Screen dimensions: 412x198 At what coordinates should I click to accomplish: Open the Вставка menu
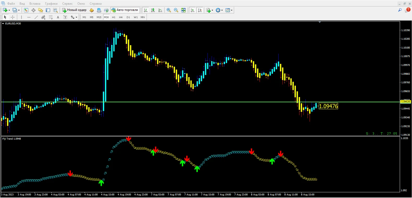(35, 4)
